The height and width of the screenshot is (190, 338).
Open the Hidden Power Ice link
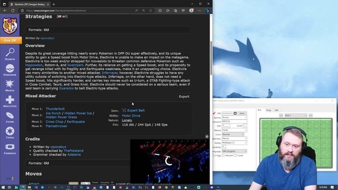pos(78,113)
